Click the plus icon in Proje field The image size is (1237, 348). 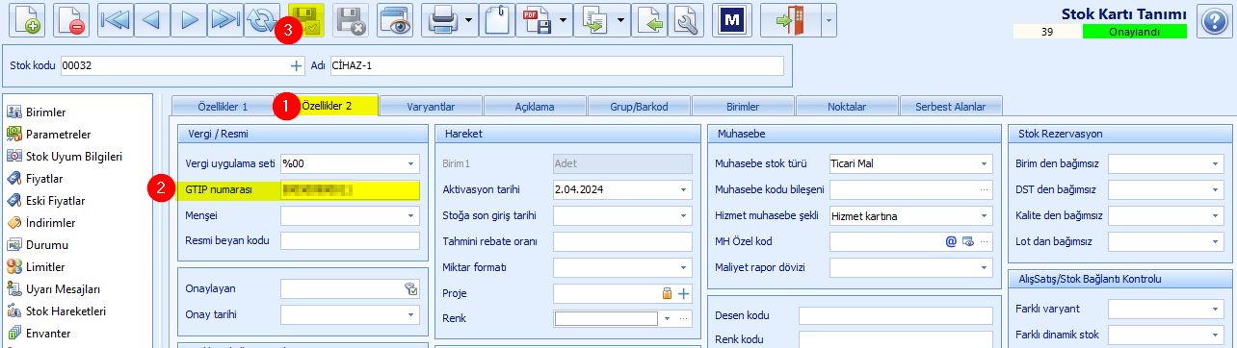pyautogui.click(x=683, y=293)
